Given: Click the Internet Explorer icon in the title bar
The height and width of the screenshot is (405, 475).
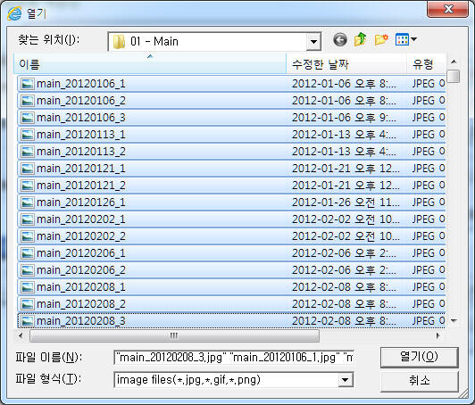Looking at the screenshot, I should (x=14, y=13).
